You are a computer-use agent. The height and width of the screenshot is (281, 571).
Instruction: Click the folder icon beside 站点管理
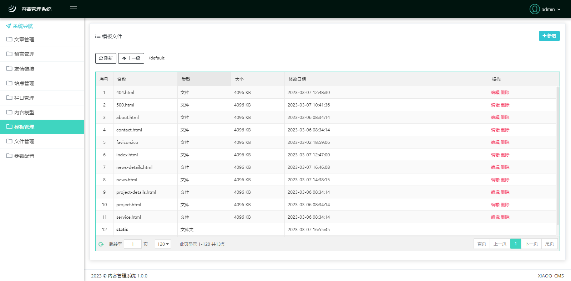click(9, 83)
